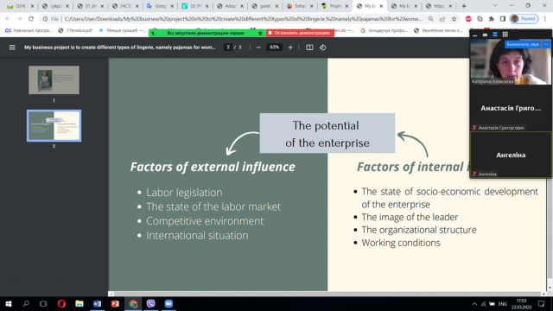
Task: Click the 63% zoom level field
Action: [275, 48]
